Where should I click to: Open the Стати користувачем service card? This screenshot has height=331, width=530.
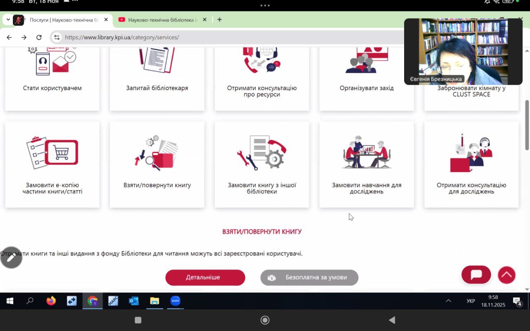pyautogui.click(x=52, y=79)
